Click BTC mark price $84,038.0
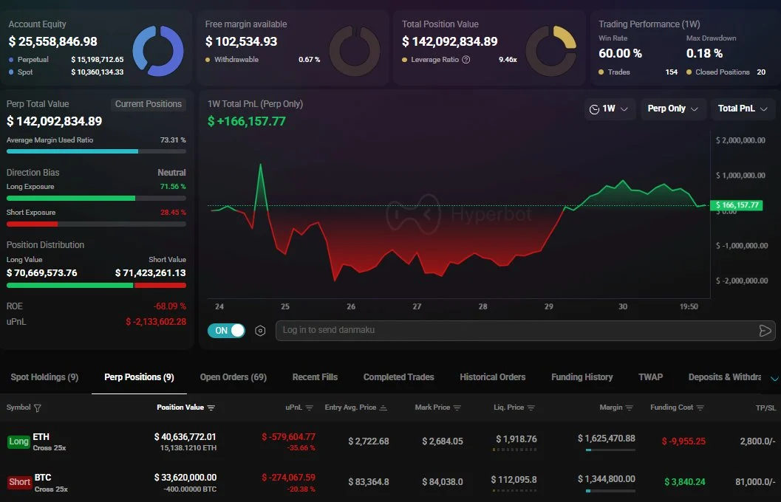This screenshot has width=781, height=502. tap(443, 482)
